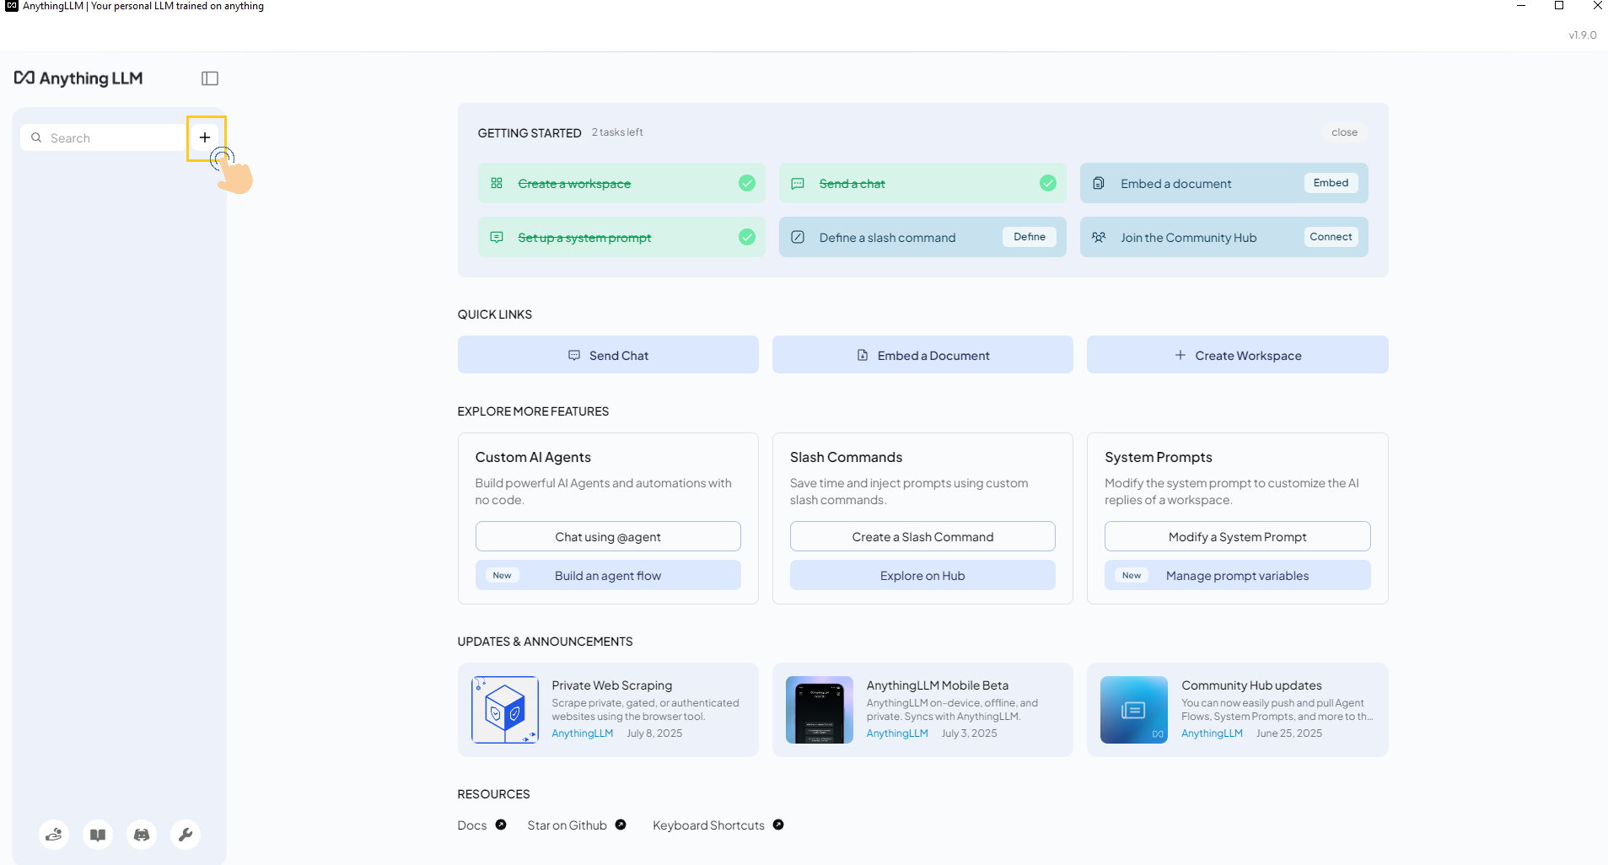Open the Discord community icon
1608x865 pixels.
[x=141, y=834]
